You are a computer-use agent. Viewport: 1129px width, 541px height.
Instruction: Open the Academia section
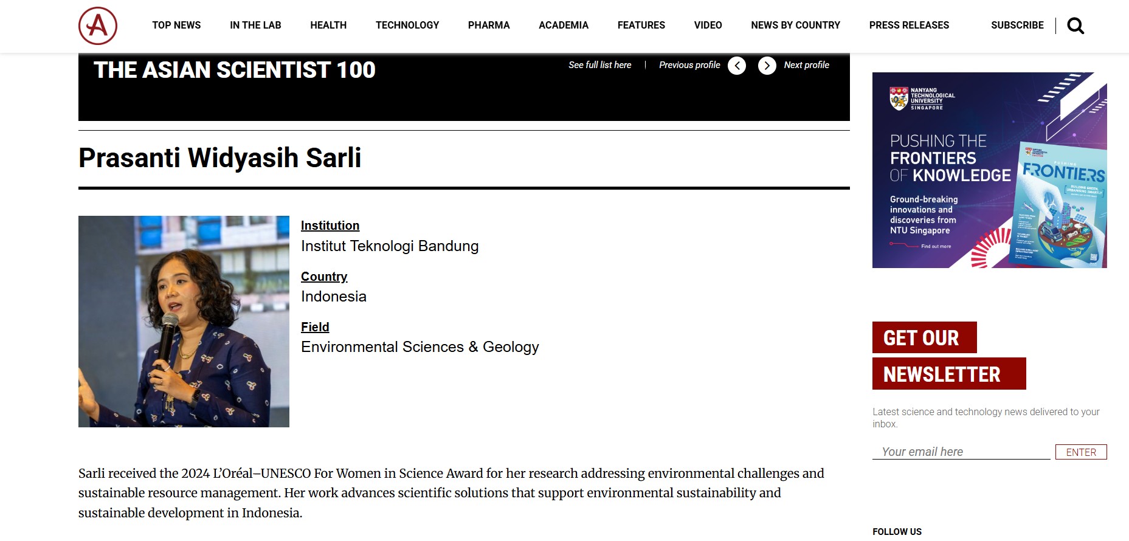[x=564, y=25]
